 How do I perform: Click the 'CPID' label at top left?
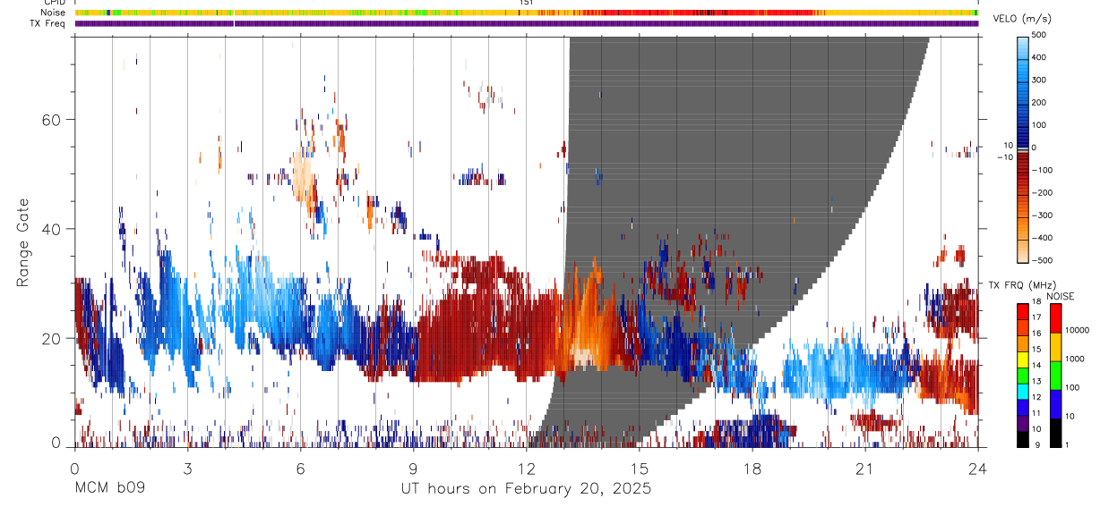53,3
